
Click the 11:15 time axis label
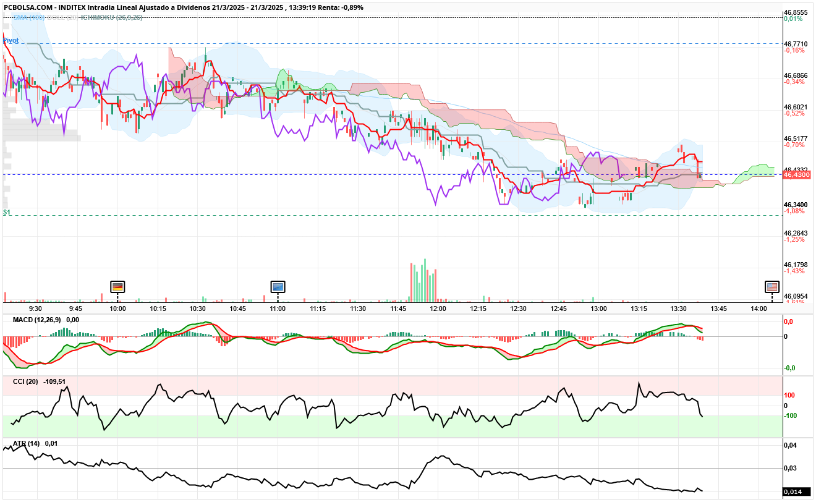(318, 308)
